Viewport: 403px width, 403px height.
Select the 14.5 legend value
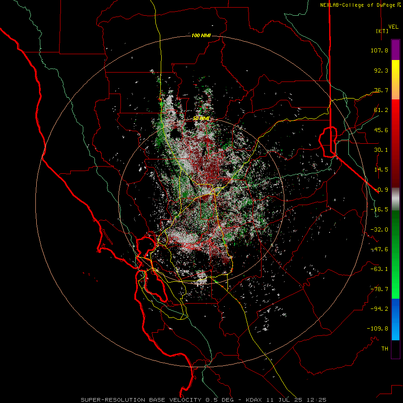coord(381,170)
